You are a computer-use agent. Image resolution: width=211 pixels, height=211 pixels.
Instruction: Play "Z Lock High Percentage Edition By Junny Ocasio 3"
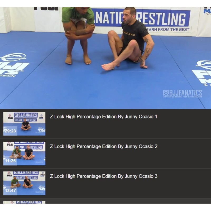(x=104, y=176)
